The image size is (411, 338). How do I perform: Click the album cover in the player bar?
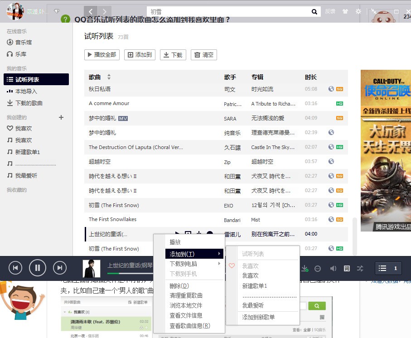(92, 269)
